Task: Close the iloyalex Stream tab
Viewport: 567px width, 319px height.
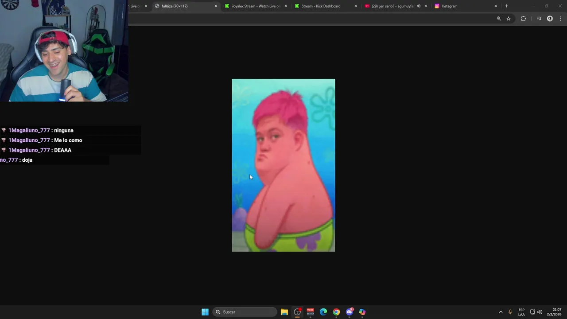Action: pos(286,6)
